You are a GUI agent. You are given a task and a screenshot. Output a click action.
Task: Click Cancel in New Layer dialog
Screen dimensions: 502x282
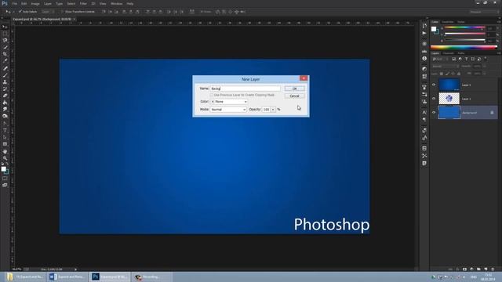(x=295, y=96)
